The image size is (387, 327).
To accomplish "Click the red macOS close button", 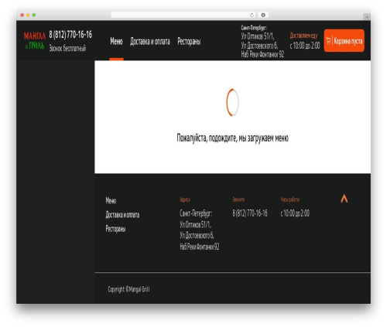I will tap(22, 15).
